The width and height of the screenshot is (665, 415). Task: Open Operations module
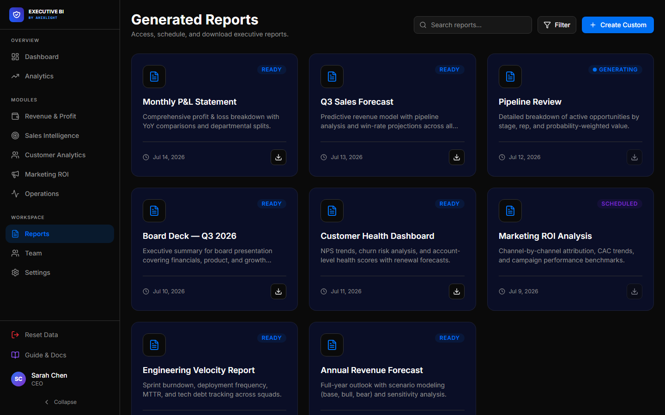click(60, 194)
